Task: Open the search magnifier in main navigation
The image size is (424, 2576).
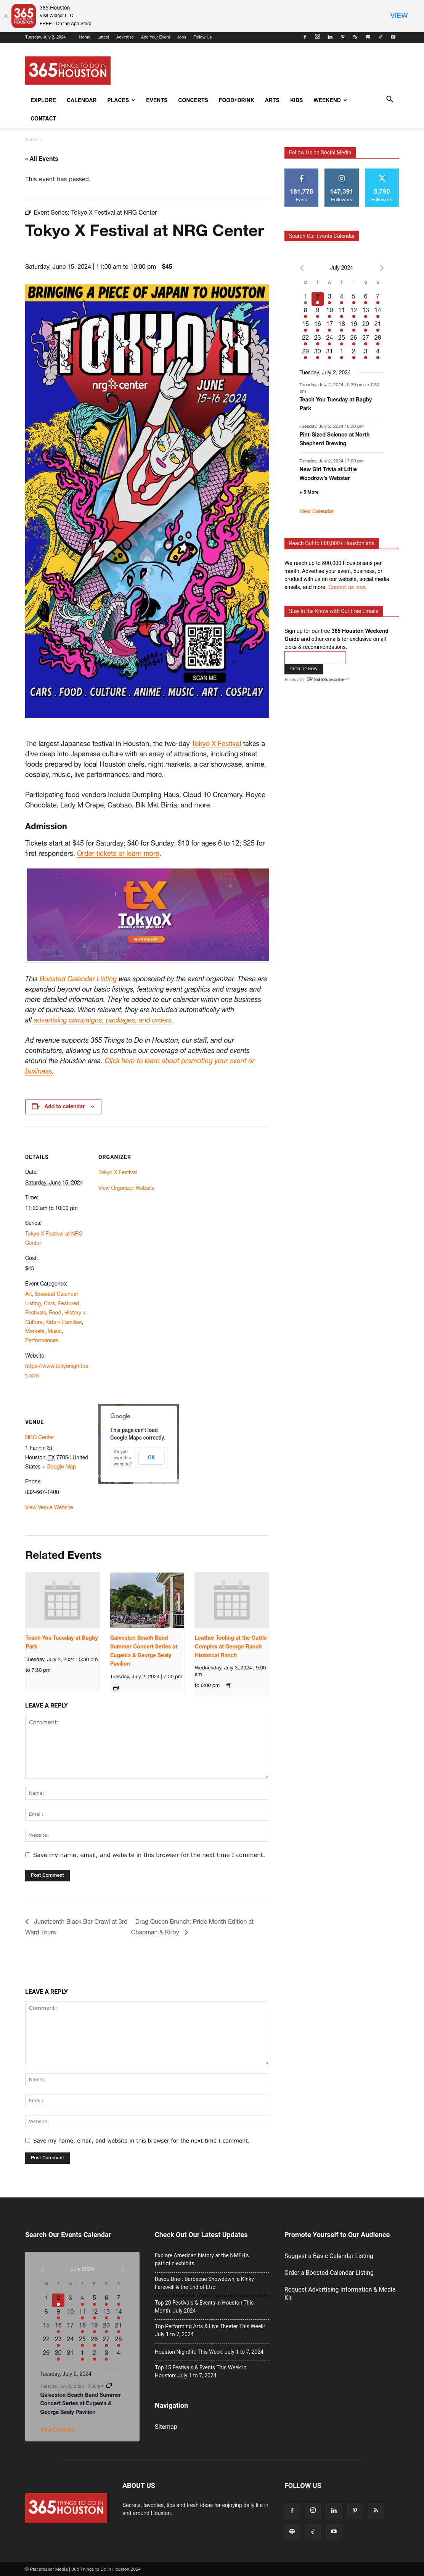Action: [x=390, y=99]
